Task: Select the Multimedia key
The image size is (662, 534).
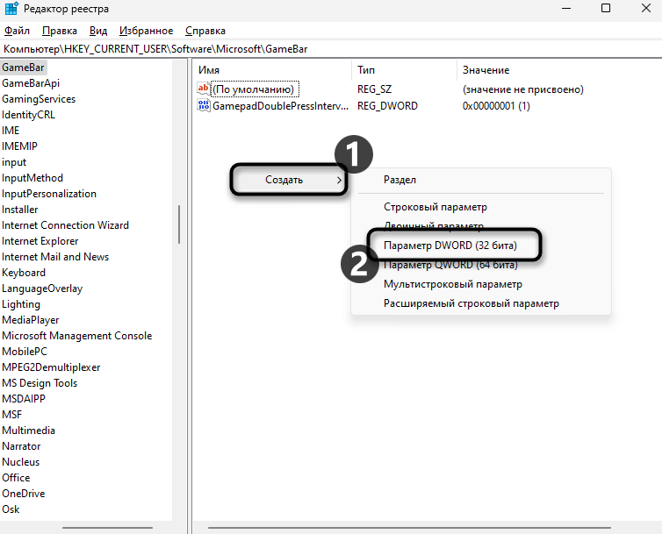Action: pyautogui.click(x=29, y=431)
